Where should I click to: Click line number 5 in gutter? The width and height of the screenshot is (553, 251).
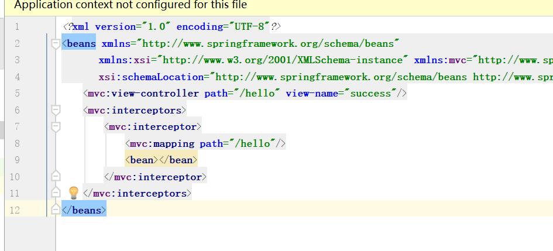17,94
